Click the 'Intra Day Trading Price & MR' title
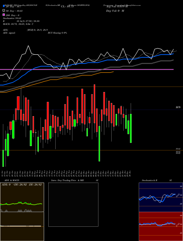The image size is (183, 241). (x=67, y=180)
